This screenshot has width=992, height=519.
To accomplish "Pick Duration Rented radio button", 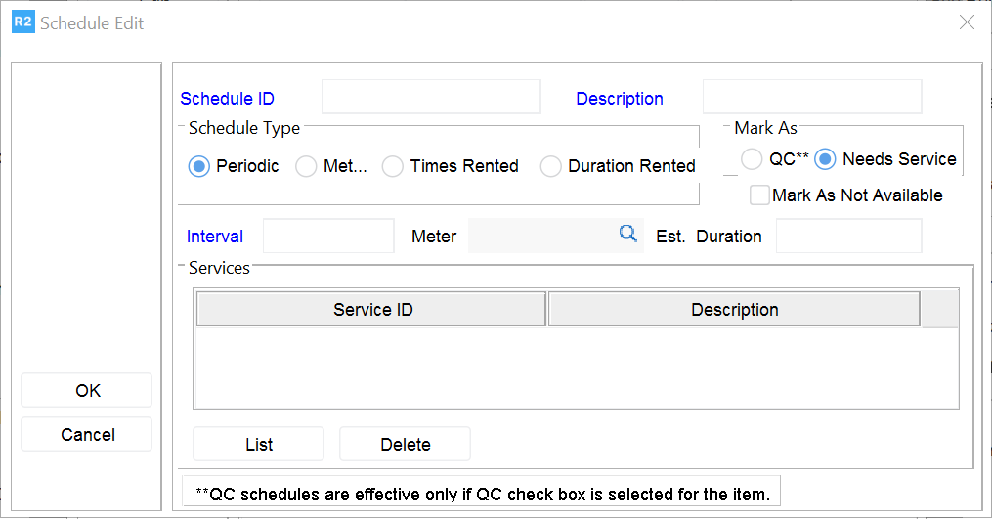I will click(551, 167).
